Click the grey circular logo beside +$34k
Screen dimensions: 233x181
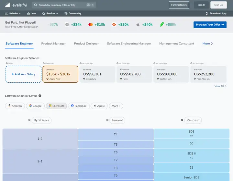[x=67, y=25]
